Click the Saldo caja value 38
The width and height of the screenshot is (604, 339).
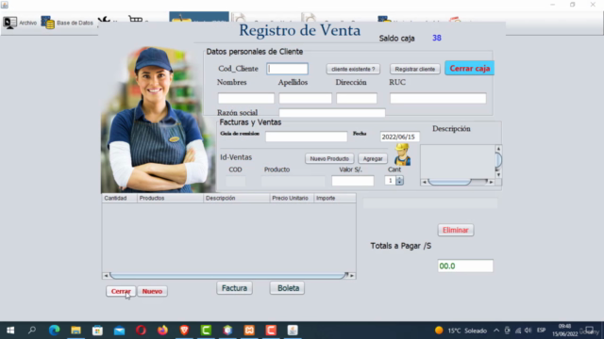436,38
